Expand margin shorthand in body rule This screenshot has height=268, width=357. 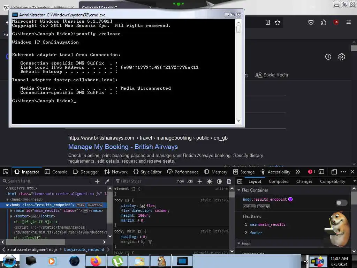[x=138, y=221]
